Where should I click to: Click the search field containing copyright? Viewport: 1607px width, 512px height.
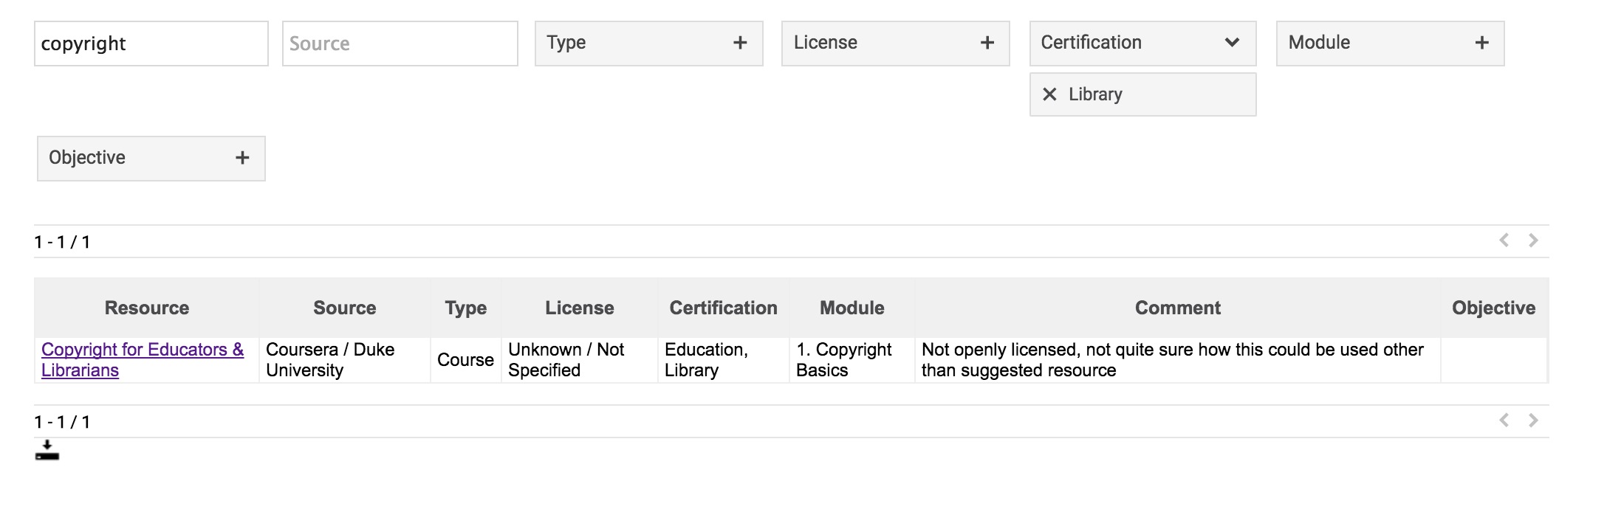(151, 44)
